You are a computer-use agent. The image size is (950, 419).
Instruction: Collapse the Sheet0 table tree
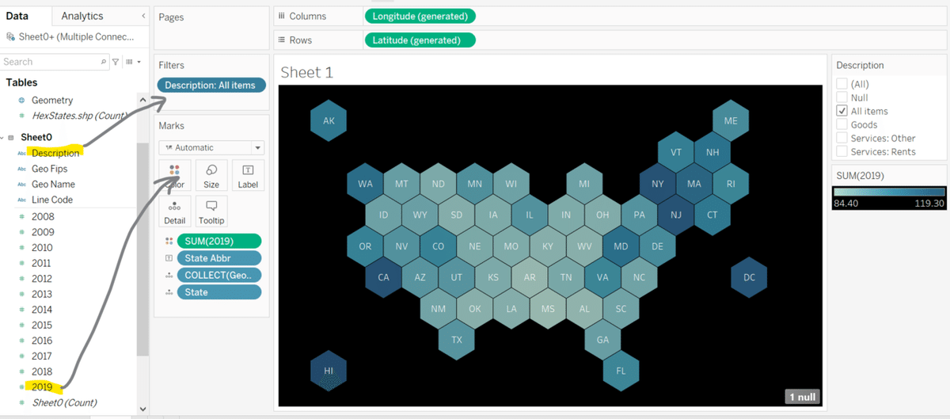[2, 138]
